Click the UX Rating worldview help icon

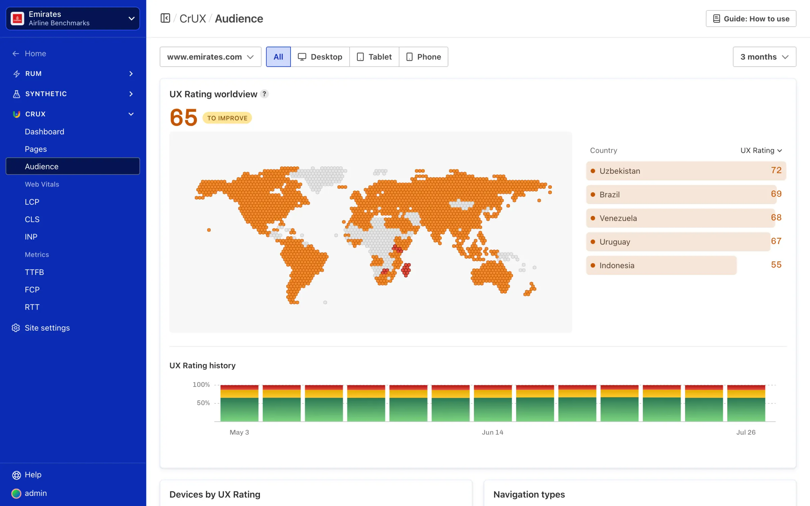tap(264, 94)
